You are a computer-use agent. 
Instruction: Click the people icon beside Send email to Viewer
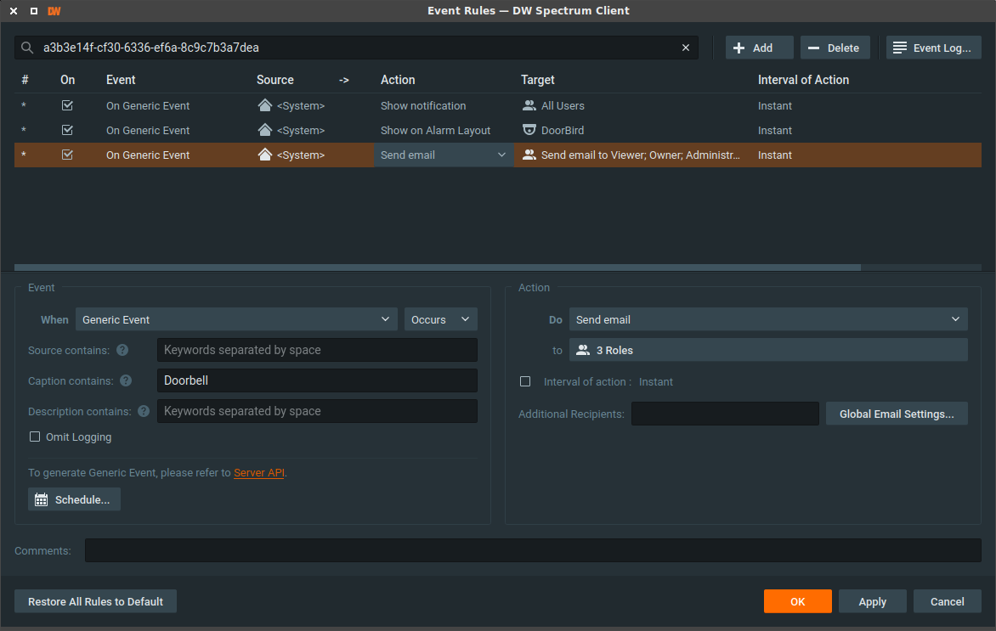pos(529,155)
